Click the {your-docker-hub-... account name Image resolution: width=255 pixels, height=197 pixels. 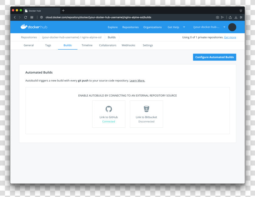click(x=206, y=27)
